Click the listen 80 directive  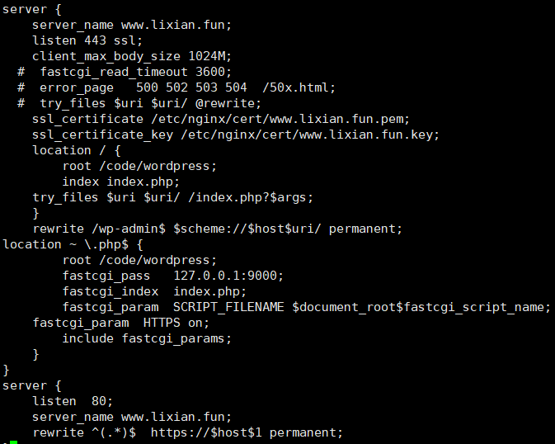click(x=73, y=401)
